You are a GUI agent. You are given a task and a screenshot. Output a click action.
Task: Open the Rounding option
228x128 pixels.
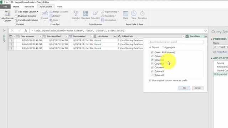coord(109,16)
